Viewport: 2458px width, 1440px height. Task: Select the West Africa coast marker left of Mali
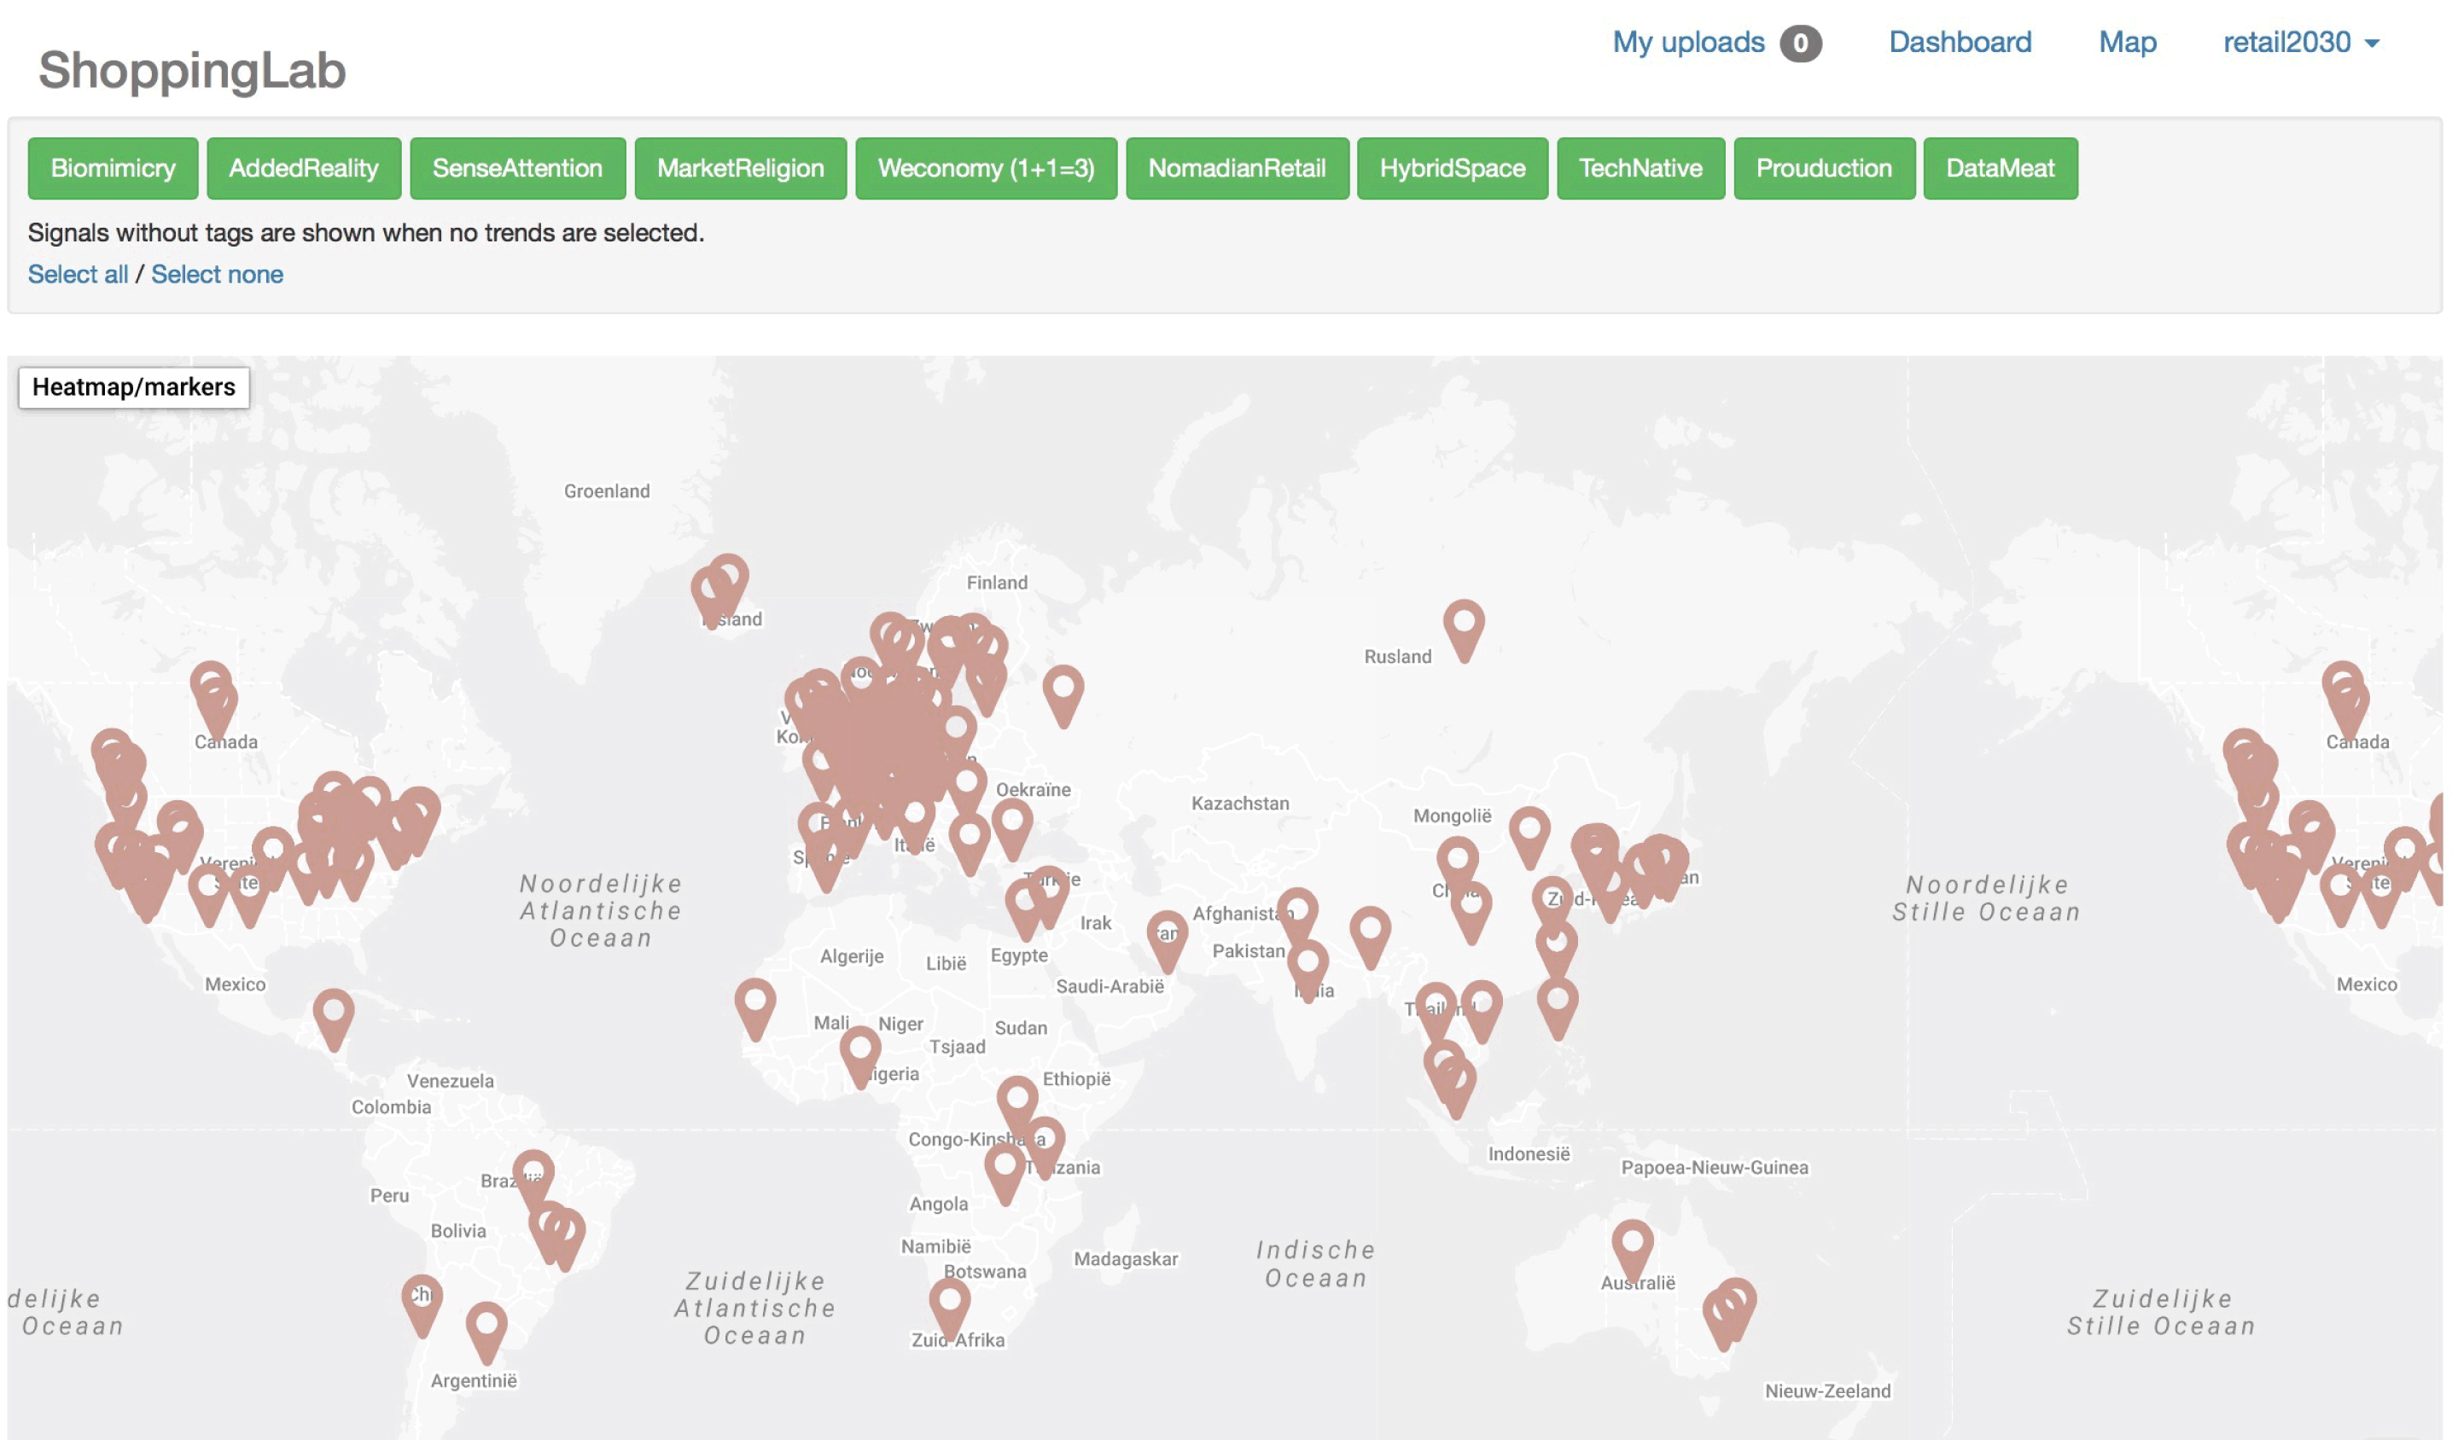click(755, 1008)
